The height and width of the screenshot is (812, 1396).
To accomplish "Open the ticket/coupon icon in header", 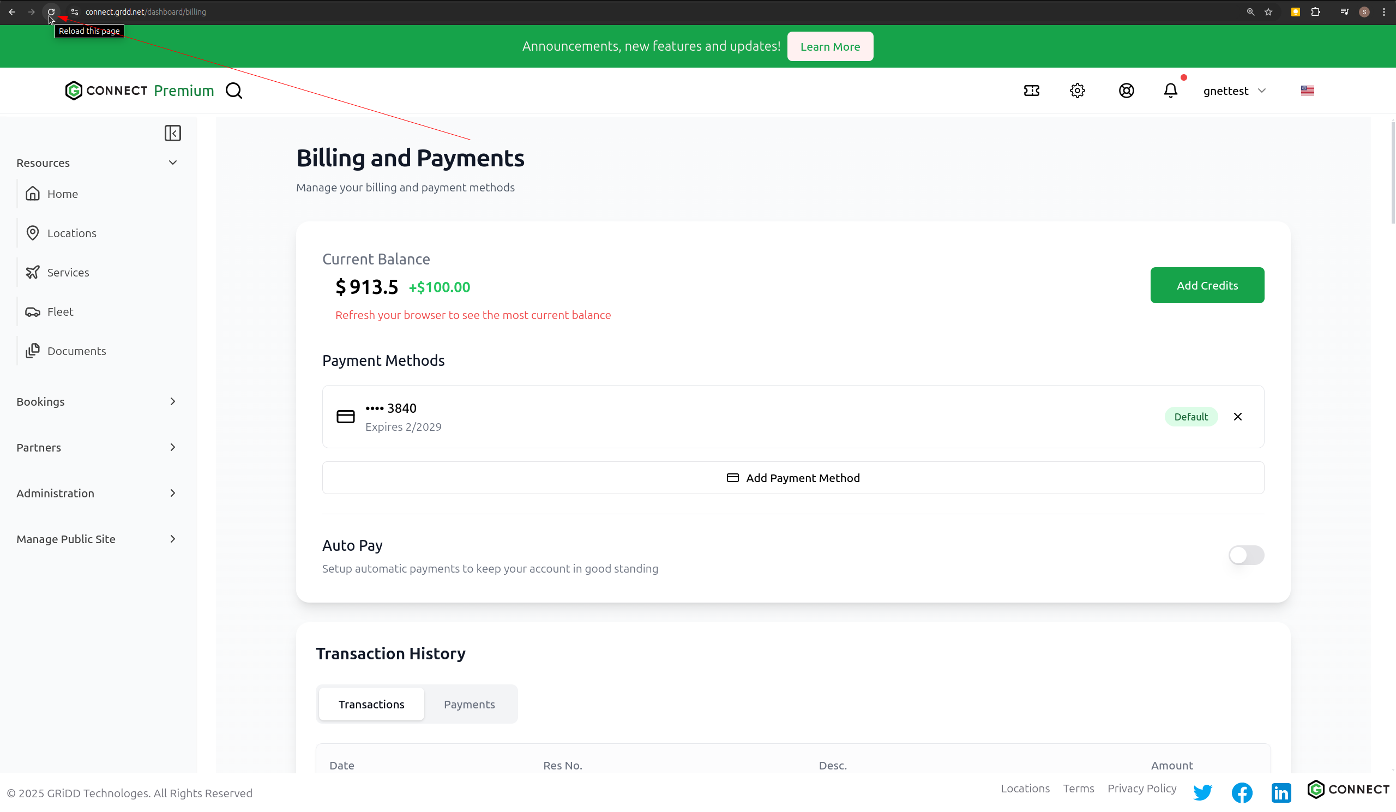I will pos(1031,91).
